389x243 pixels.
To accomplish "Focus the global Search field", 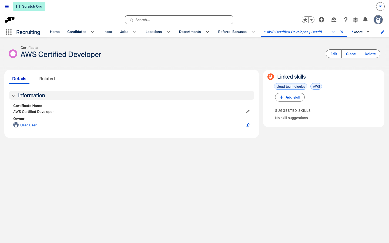I will 179,20.
